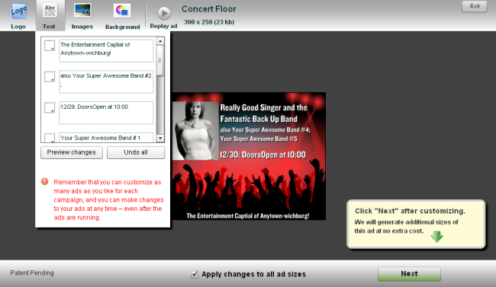Open the Logo tool
Viewport: 496px width, 287px height.
18,16
